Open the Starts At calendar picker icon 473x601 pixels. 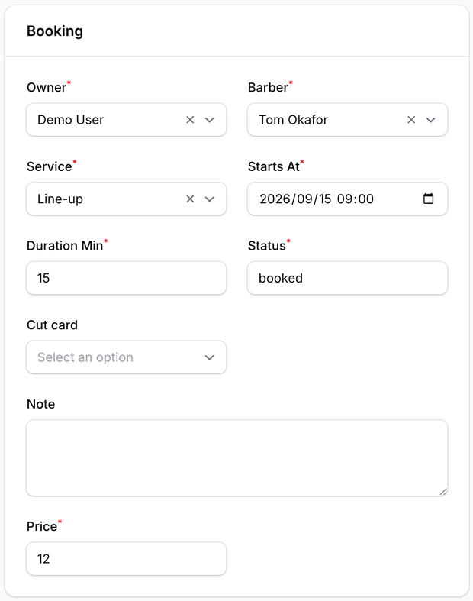click(x=428, y=199)
